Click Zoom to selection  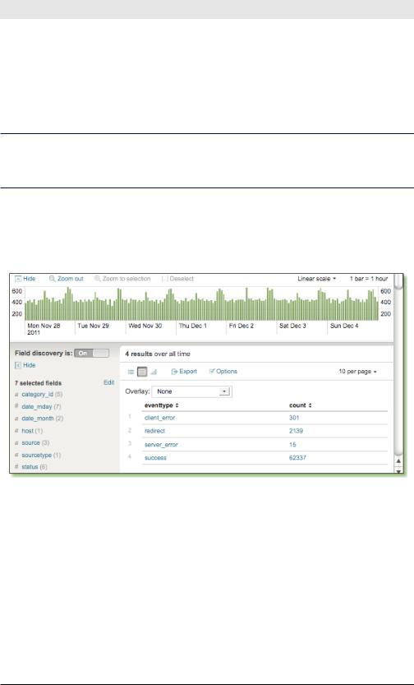[122, 279]
